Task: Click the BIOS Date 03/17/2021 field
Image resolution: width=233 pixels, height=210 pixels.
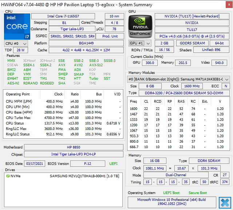Action: (x=35, y=164)
